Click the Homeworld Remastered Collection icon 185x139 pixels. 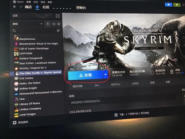16,94
